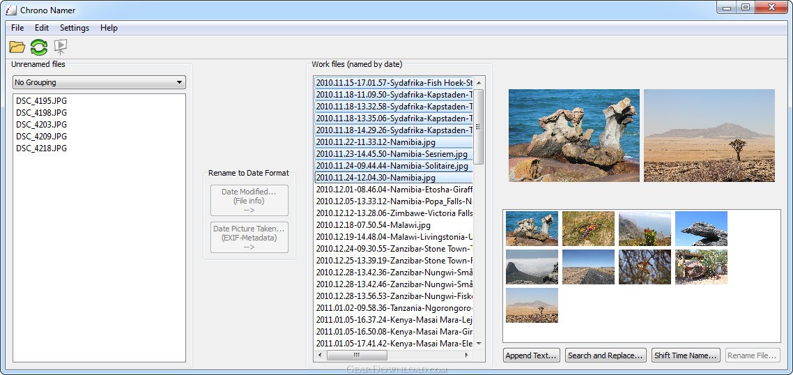Open the Help menu

(109, 28)
